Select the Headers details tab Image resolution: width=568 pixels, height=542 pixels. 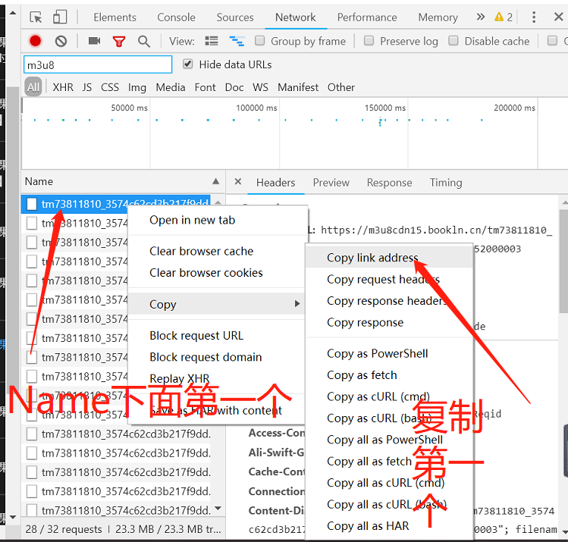coord(276,183)
